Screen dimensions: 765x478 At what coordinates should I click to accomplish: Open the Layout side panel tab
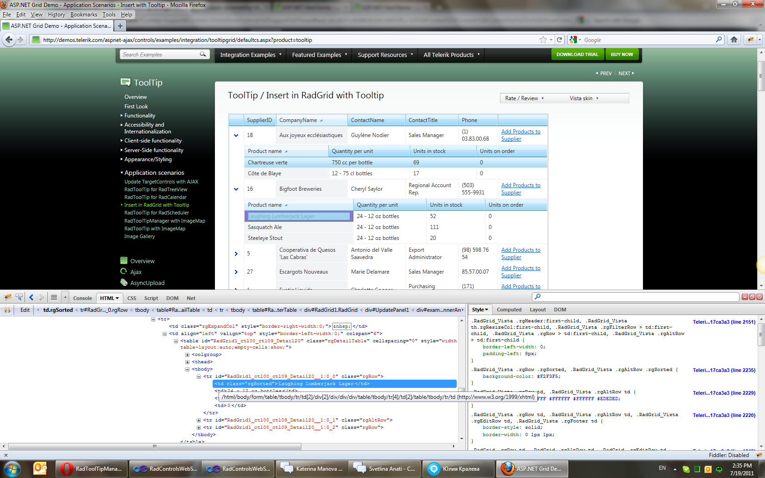coord(538,310)
